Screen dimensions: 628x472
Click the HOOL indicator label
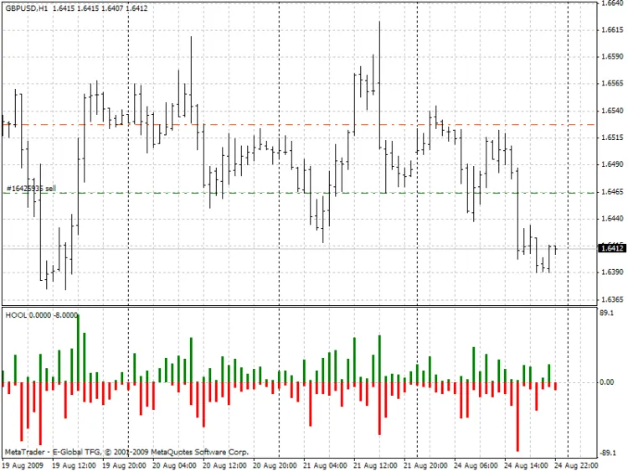[x=16, y=315]
